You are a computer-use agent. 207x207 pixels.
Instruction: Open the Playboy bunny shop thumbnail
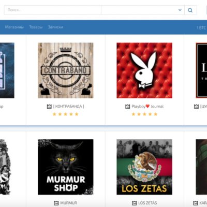(x=144, y=70)
